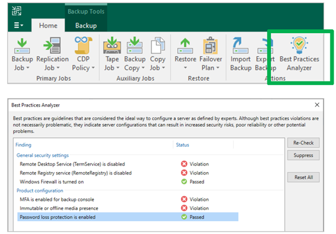Expand the Failover Plan dropdown arrow
This screenshot has height=234, width=336.
click(x=218, y=68)
